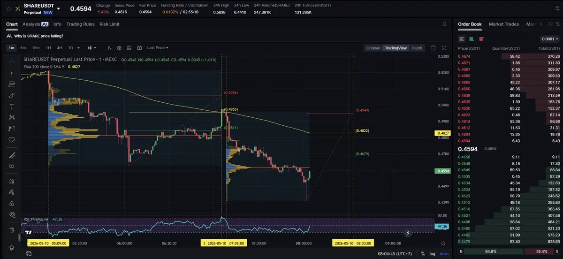The image size is (563, 259).
Task: Switch chart to TradingView mode
Action: [396, 48]
